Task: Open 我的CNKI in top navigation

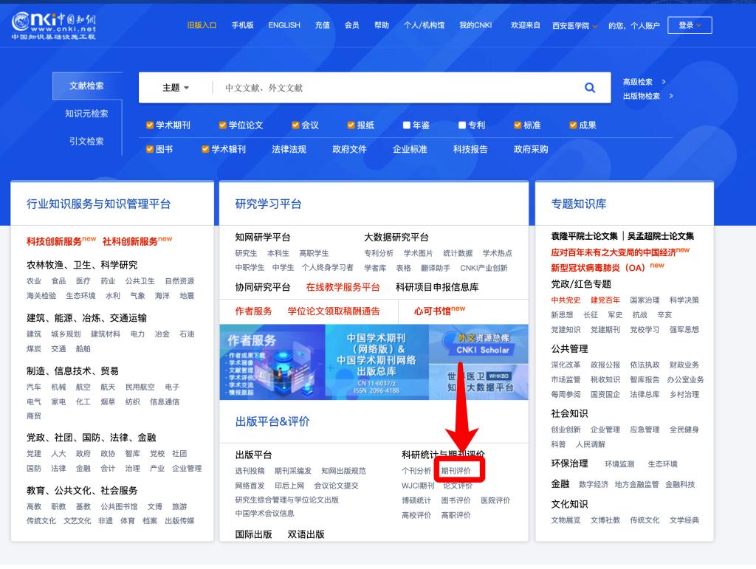Action: tap(475, 25)
